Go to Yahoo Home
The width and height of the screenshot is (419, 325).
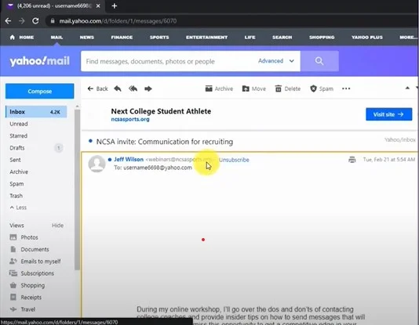[x=22, y=38]
